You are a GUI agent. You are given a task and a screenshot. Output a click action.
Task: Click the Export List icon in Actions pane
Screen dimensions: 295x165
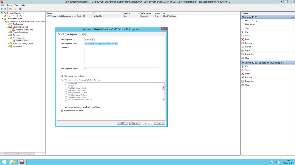pos(243,50)
